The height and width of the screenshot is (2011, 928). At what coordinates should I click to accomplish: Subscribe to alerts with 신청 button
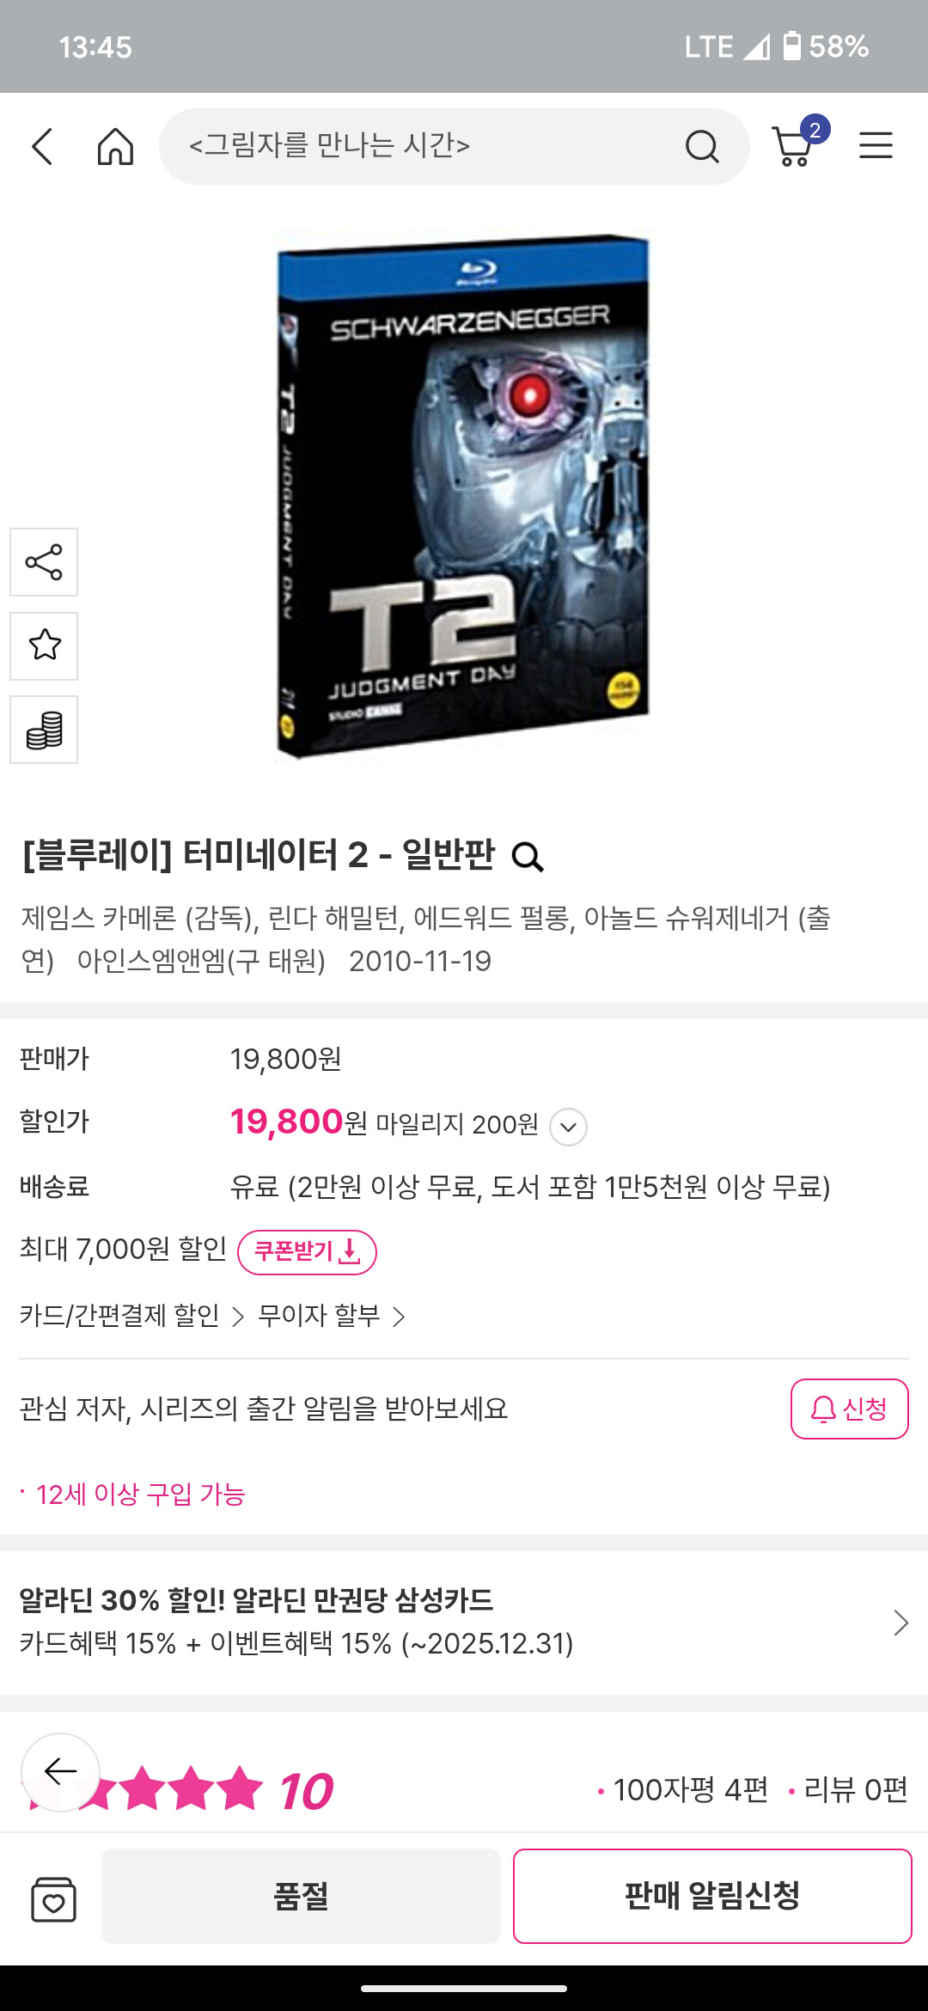[849, 1409]
